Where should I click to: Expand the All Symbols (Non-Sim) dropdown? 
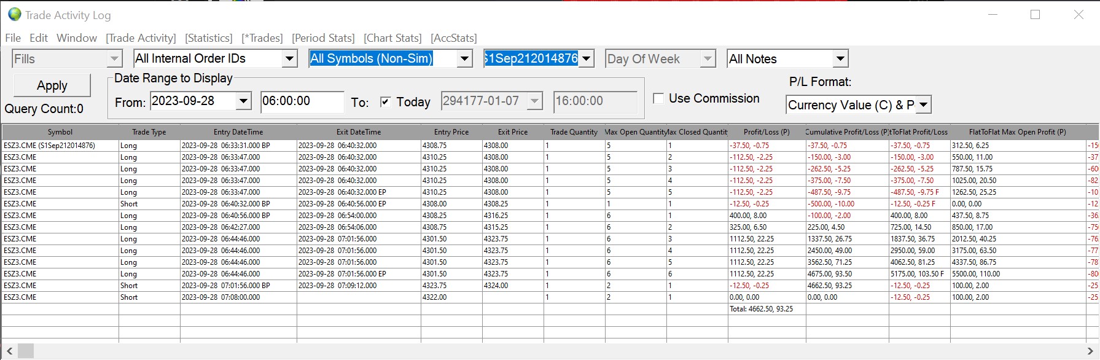tap(465, 59)
